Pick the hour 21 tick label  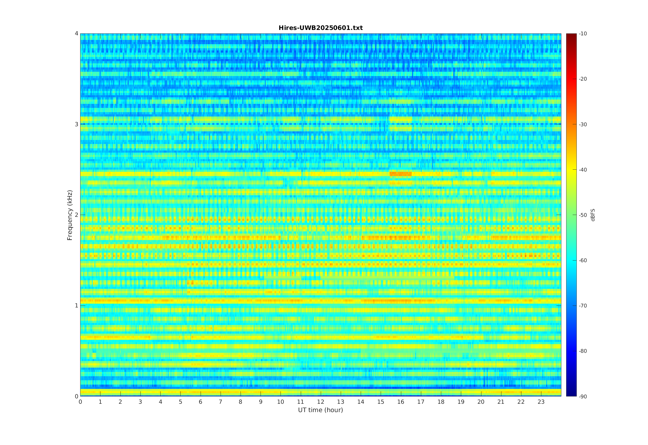point(501,402)
